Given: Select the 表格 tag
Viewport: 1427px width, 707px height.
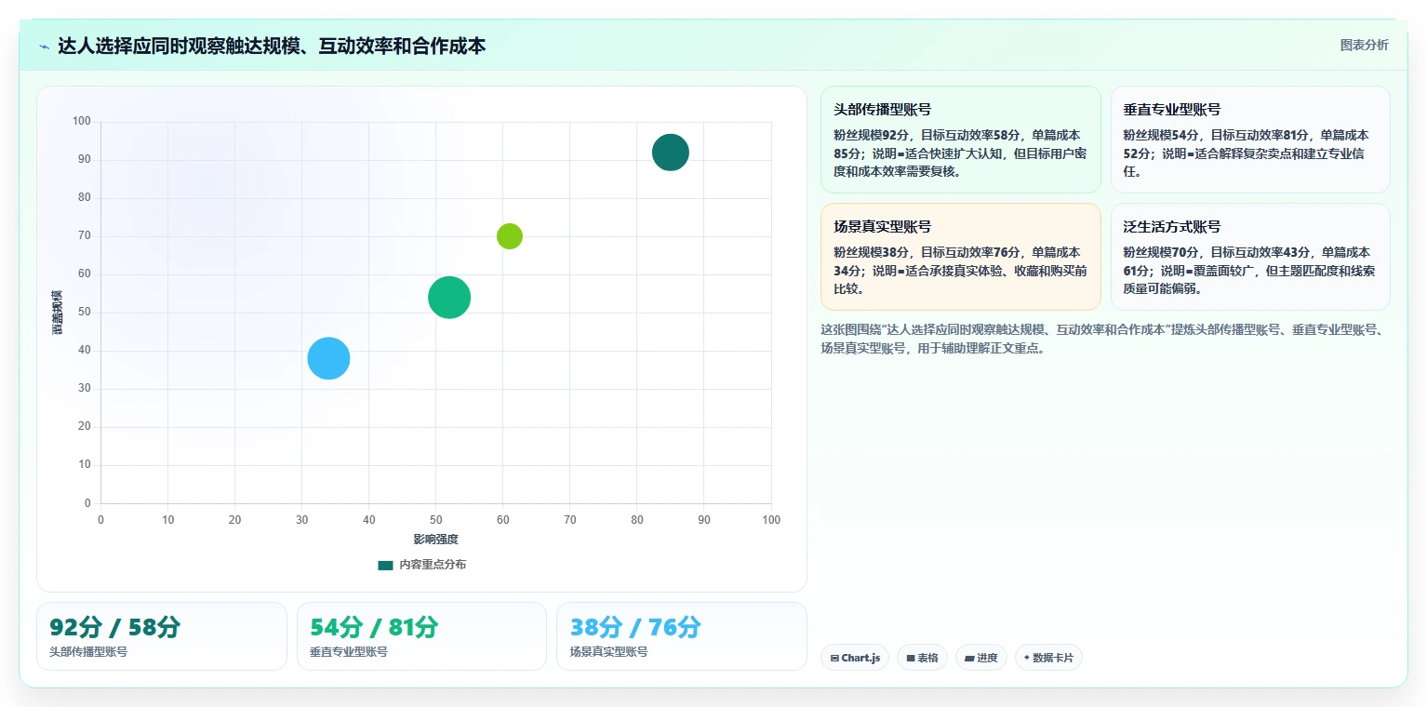Looking at the screenshot, I should pyautogui.click(x=922, y=658).
